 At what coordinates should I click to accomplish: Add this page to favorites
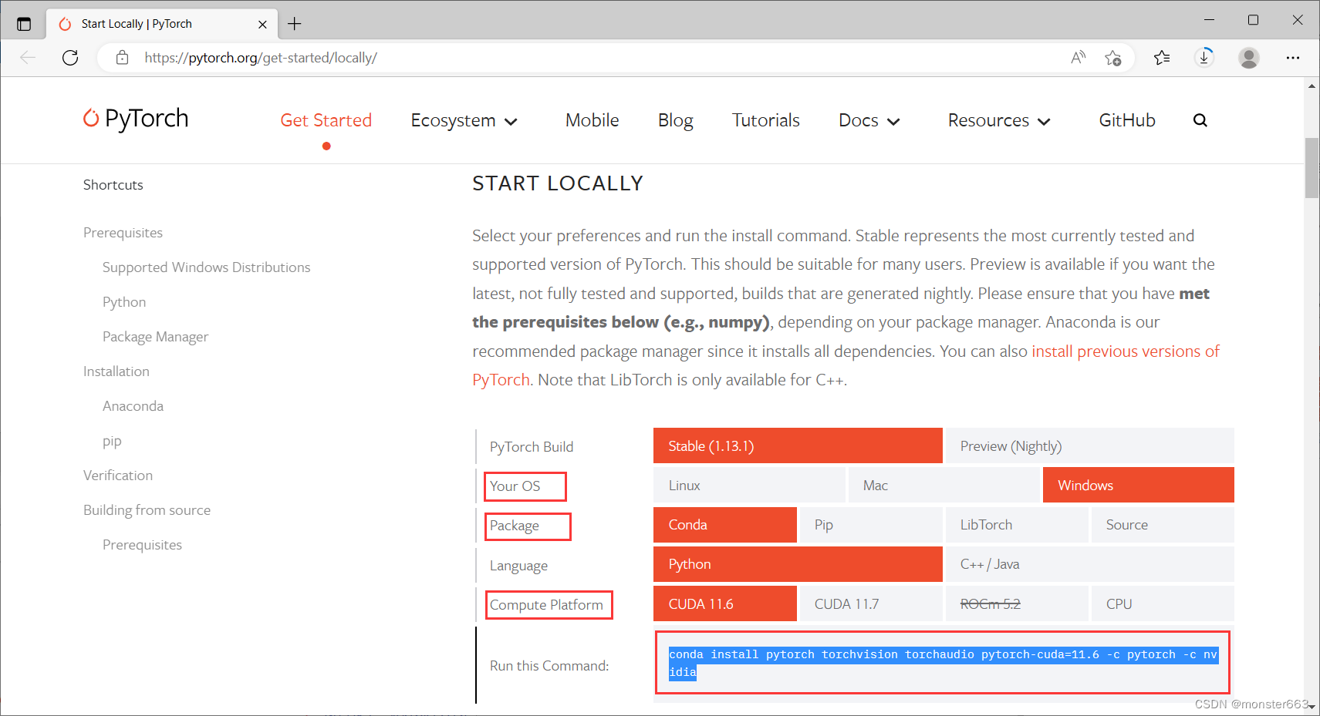(x=1112, y=58)
